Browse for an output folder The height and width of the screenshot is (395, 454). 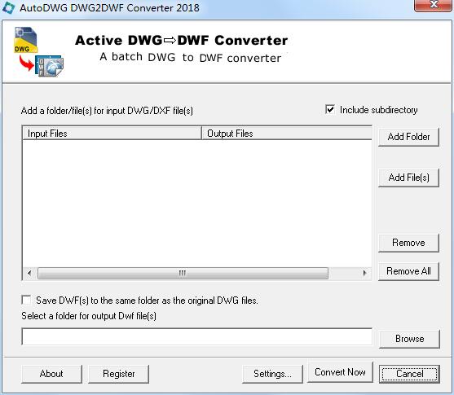click(409, 339)
